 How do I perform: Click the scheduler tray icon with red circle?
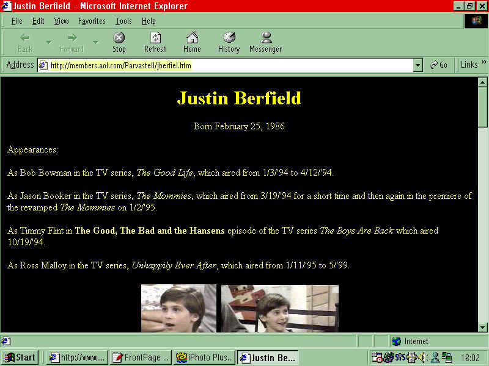click(x=377, y=357)
